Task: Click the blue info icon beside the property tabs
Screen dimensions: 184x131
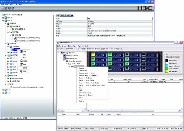Action: (72, 16)
